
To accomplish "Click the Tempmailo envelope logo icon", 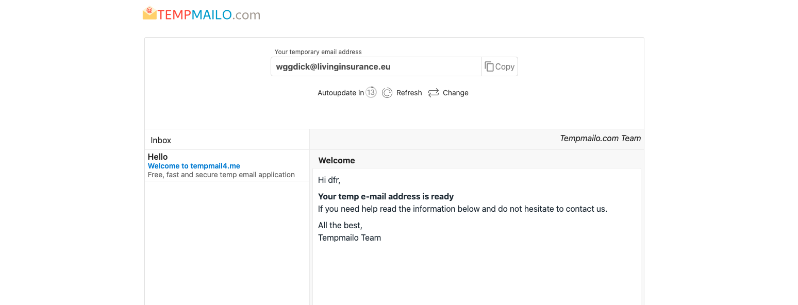I will (149, 13).
